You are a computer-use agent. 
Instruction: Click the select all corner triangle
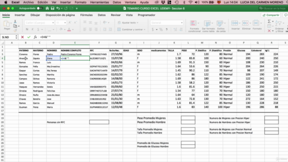[3, 43]
